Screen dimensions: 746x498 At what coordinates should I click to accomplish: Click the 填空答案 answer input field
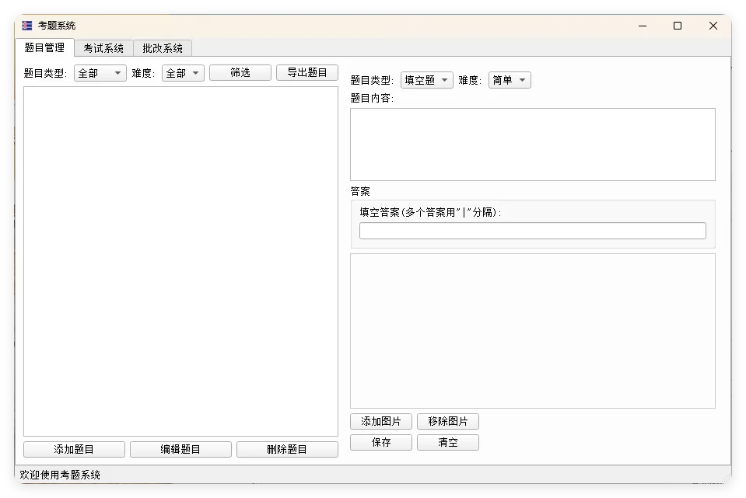532,230
